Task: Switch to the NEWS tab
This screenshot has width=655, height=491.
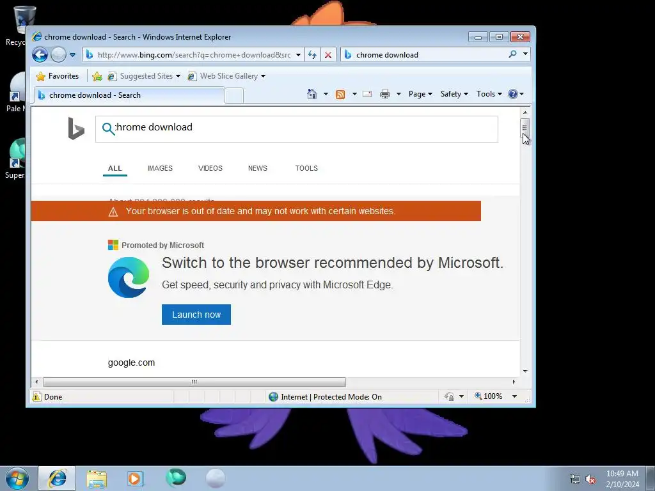Action: point(257,168)
